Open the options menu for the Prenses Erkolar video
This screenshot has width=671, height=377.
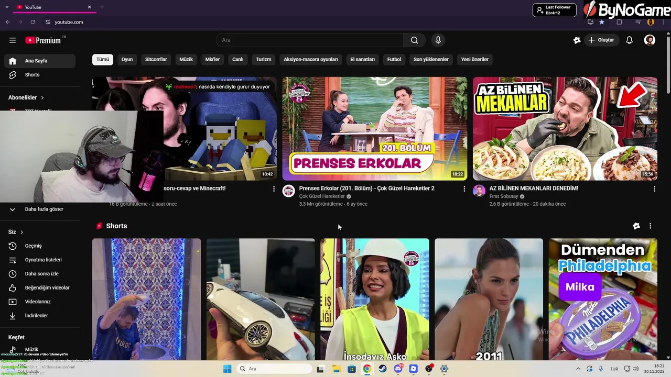click(x=464, y=189)
